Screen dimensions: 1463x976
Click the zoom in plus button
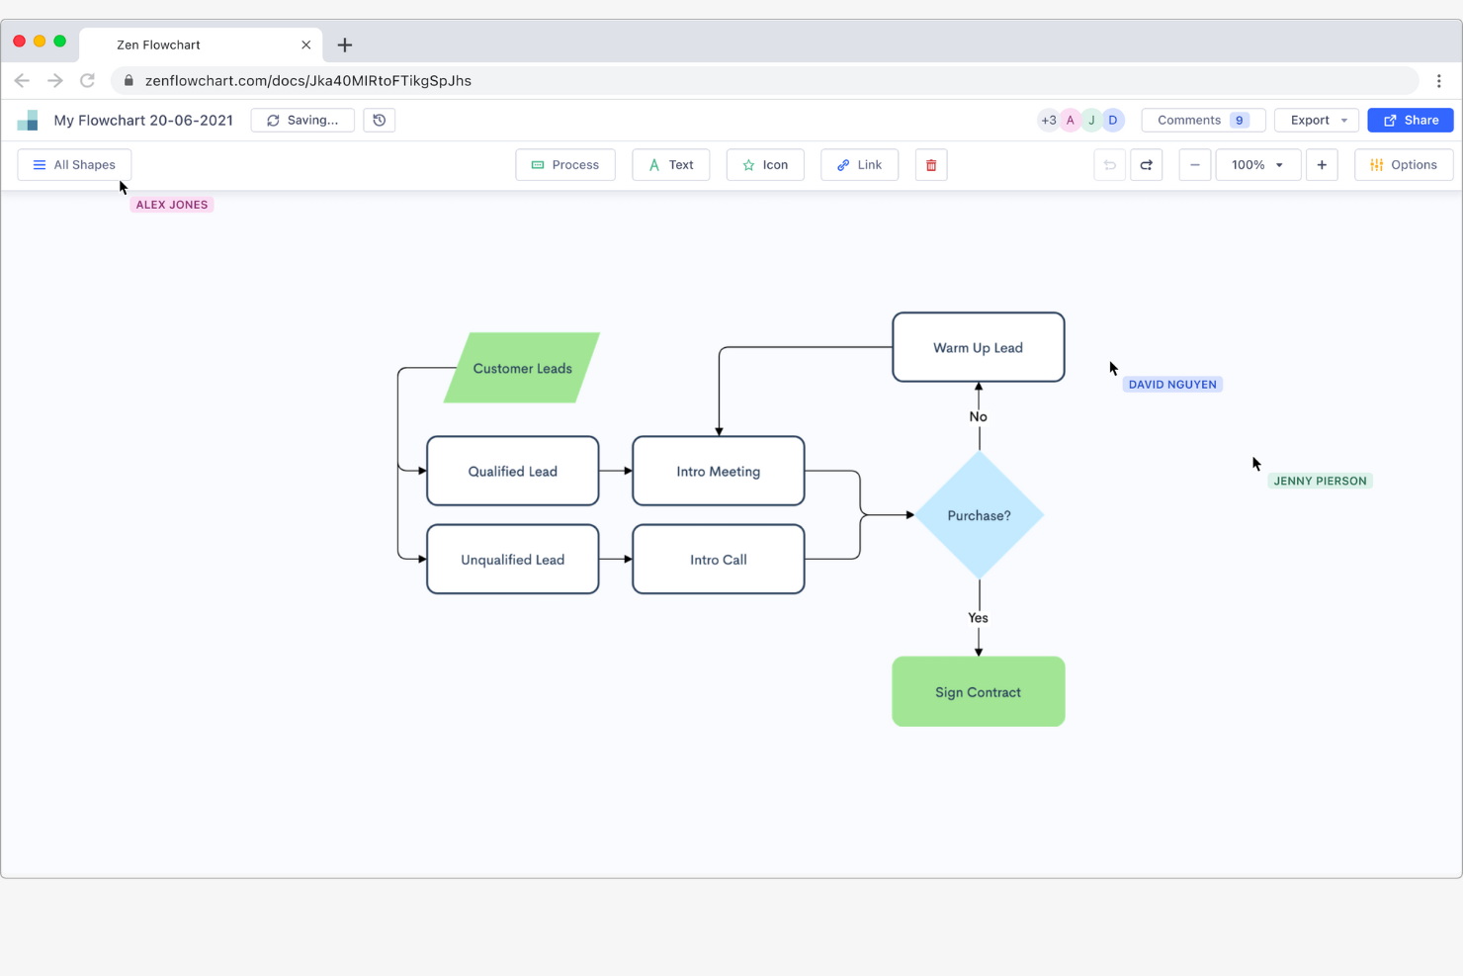coord(1322,164)
